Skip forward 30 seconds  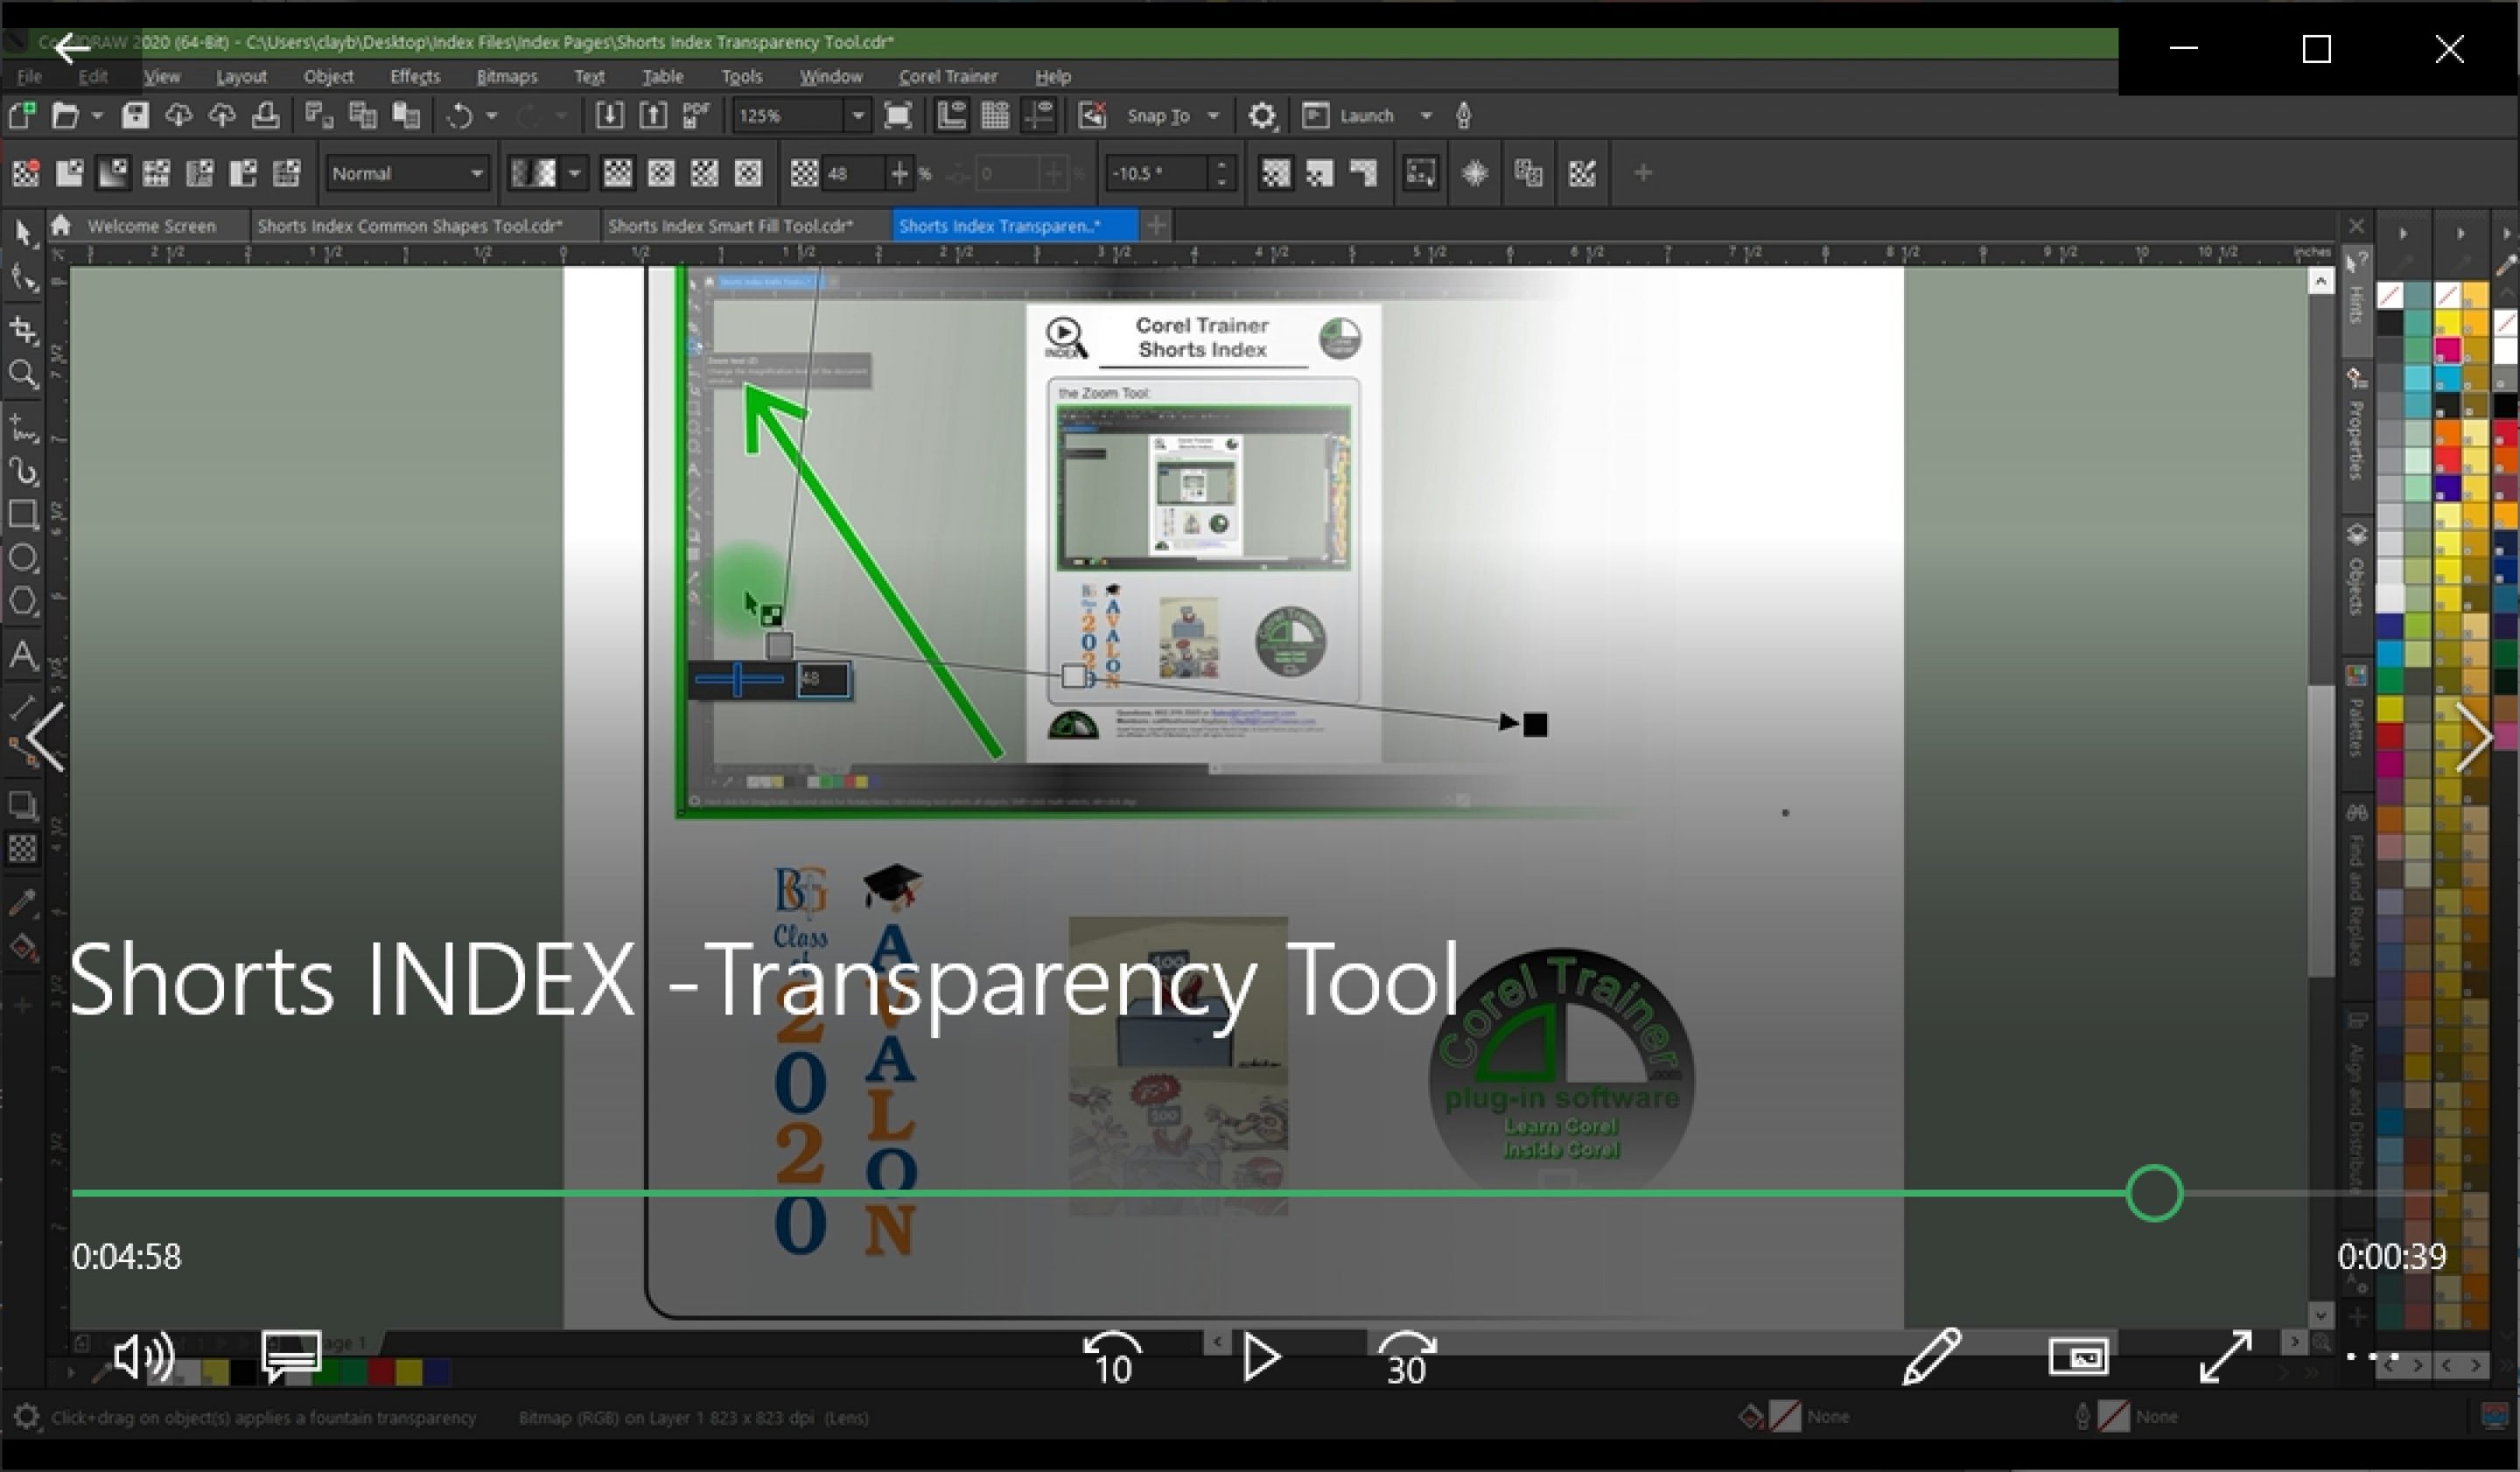click(x=1406, y=1357)
